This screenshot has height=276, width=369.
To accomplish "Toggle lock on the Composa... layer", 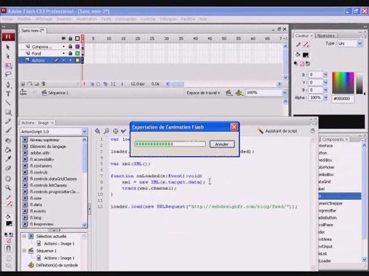I will point(70,47).
